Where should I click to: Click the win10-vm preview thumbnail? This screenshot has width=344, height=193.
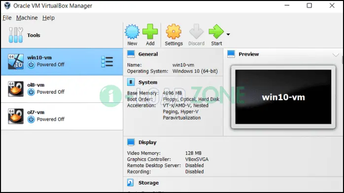click(283, 97)
